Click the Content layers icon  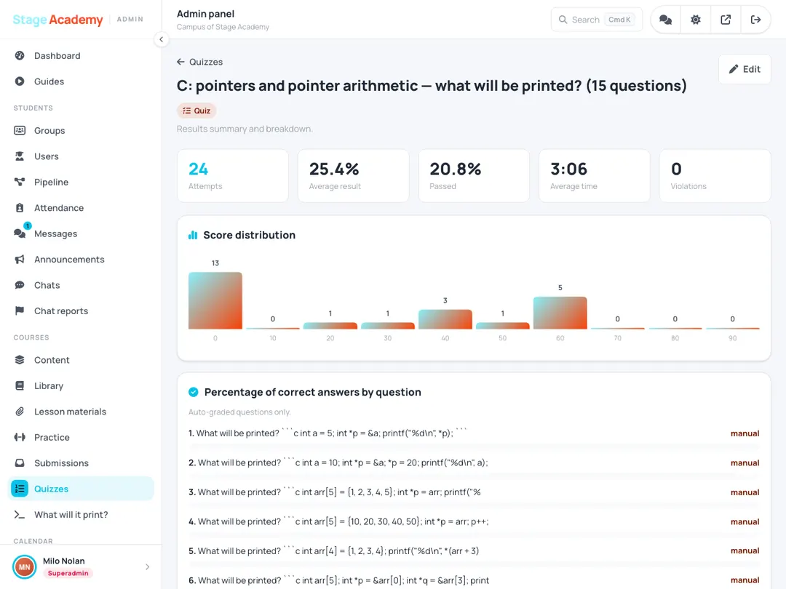pyautogui.click(x=20, y=360)
